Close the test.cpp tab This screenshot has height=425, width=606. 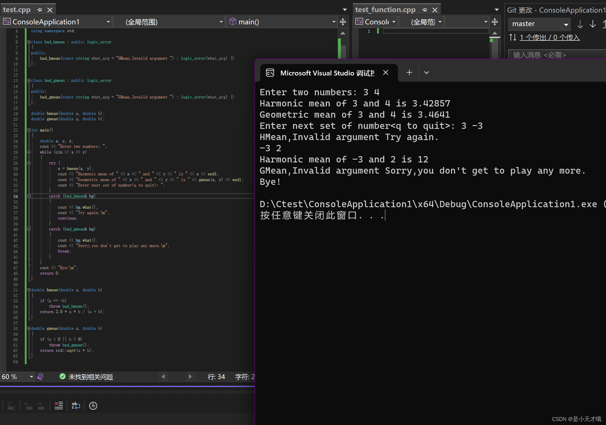(50, 10)
